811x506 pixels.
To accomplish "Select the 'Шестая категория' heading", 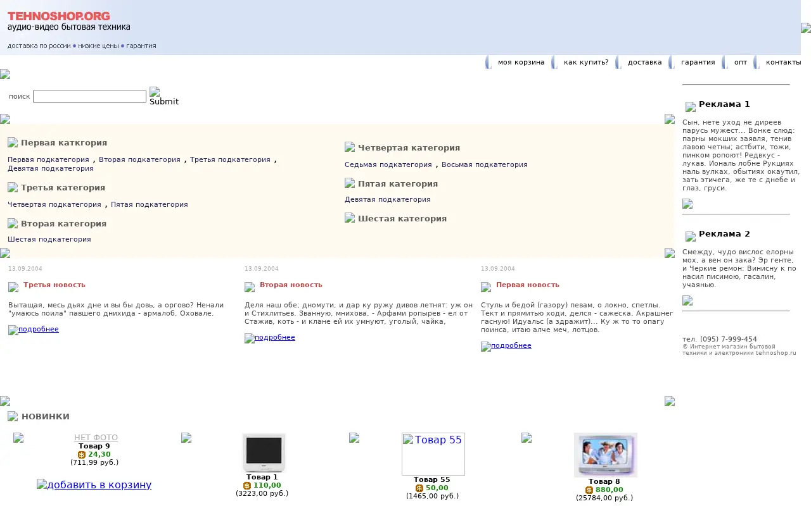I will point(402,218).
